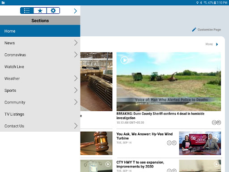The image size is (229, 172).
Task: Tap the file manager icon in status bar
Action: (x=3, y=3)
